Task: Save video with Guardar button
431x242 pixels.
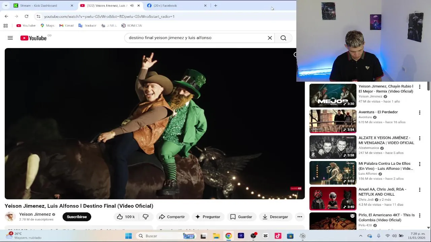Action: 241,217
